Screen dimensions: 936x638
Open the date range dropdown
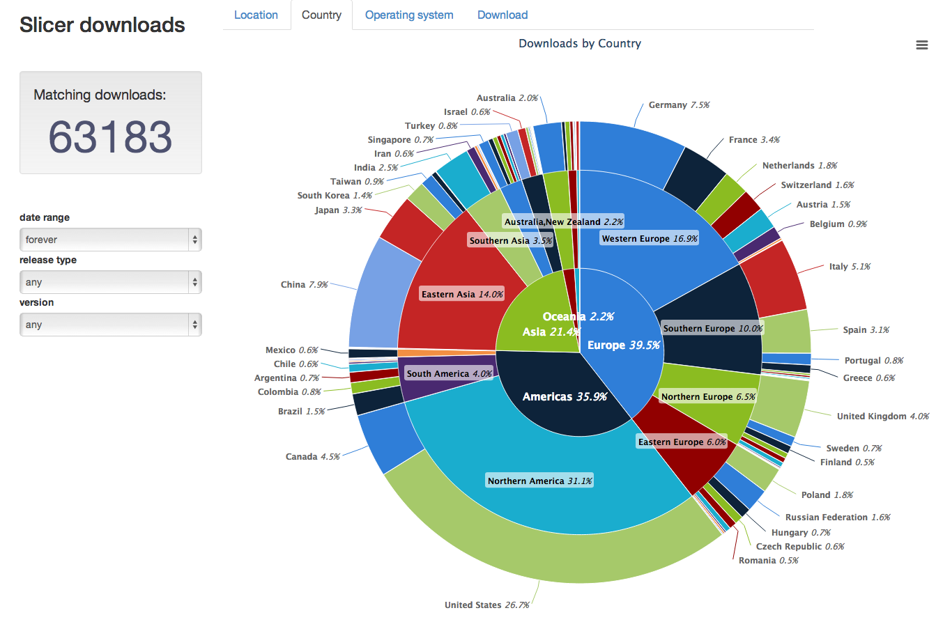[x=110, y=240]
